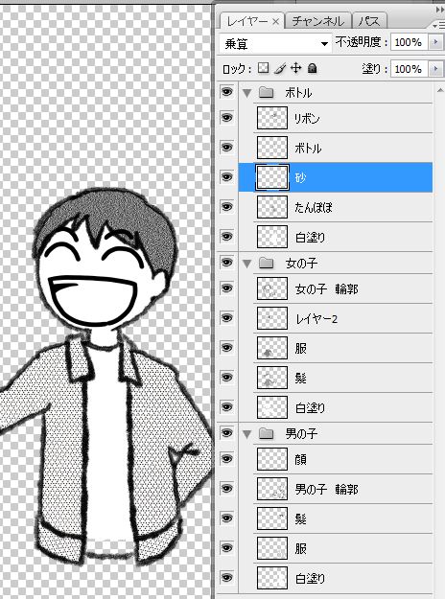The height and width of the screenshot is (599, 445).
Task: Collapse the 女の子 group triangle
Action: [247, 264]
